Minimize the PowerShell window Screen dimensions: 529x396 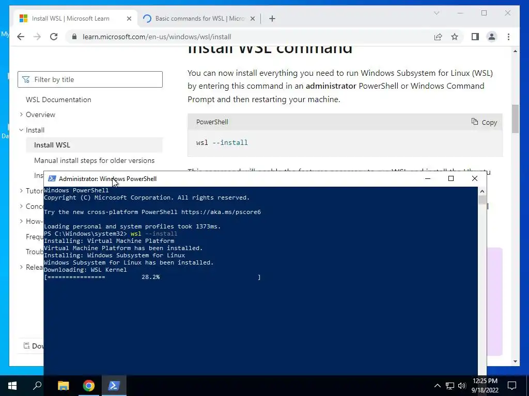click(428, 178)
